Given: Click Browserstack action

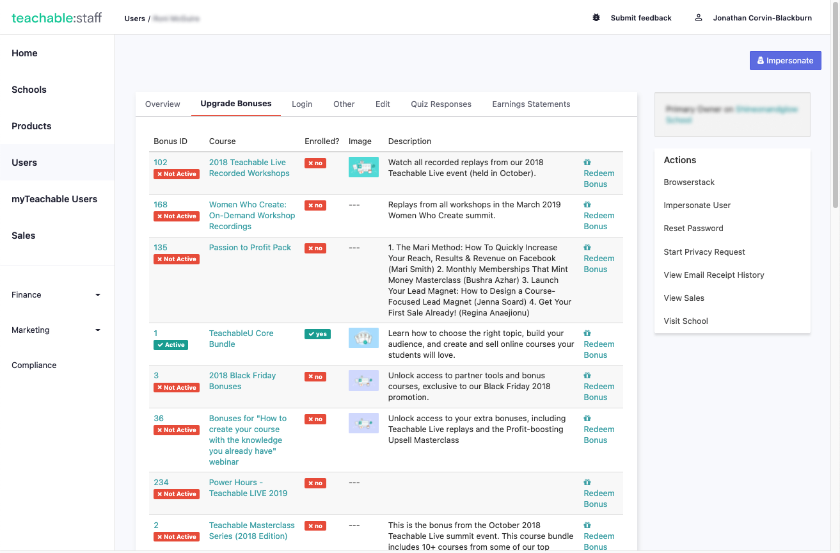Looking at the screenshot, I should click(x=689, y=182).
